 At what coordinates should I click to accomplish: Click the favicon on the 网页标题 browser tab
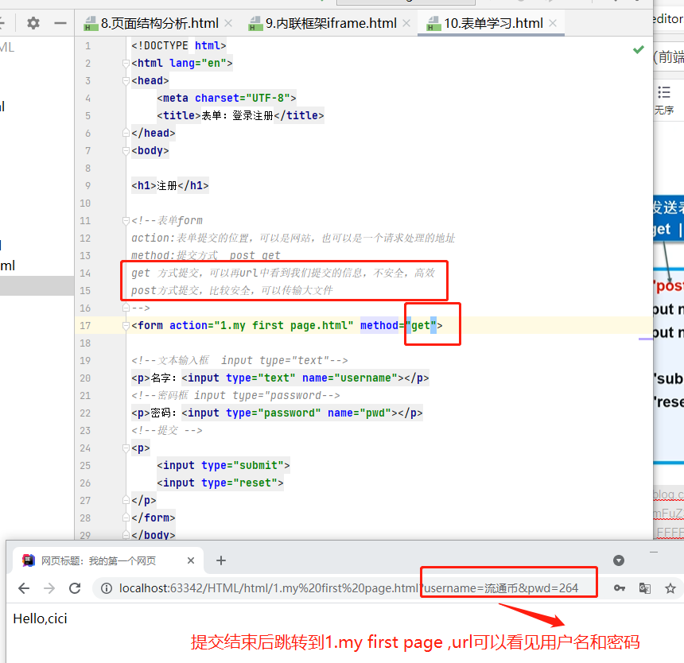point(29,560)
